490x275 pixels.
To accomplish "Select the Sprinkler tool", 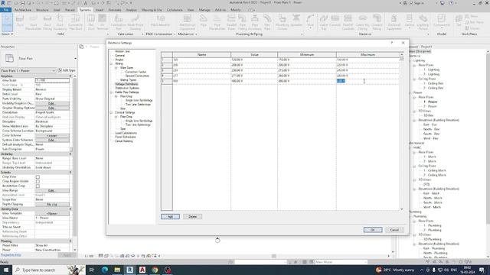I will point(296,21).
